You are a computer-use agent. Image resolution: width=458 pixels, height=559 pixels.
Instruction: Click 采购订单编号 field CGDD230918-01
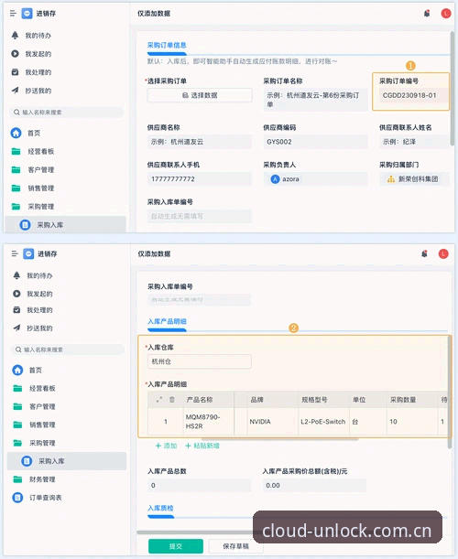click(413, 95)
